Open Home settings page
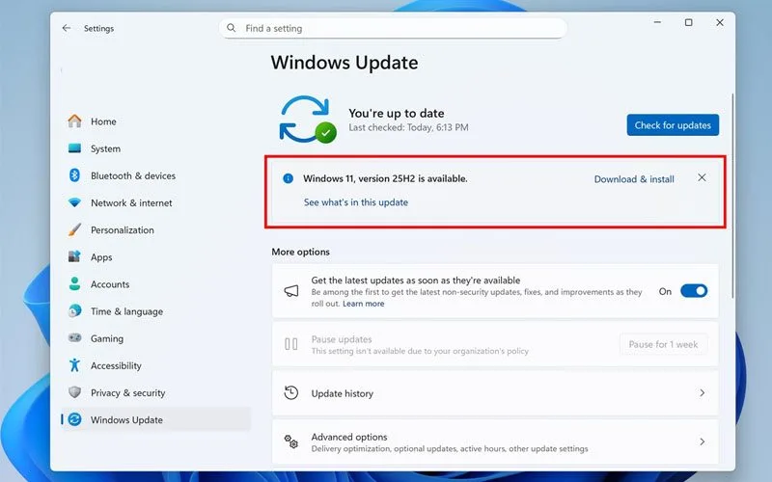772x482 pixels. coord(156,121)
